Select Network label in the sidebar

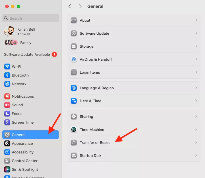click(19, 84)
